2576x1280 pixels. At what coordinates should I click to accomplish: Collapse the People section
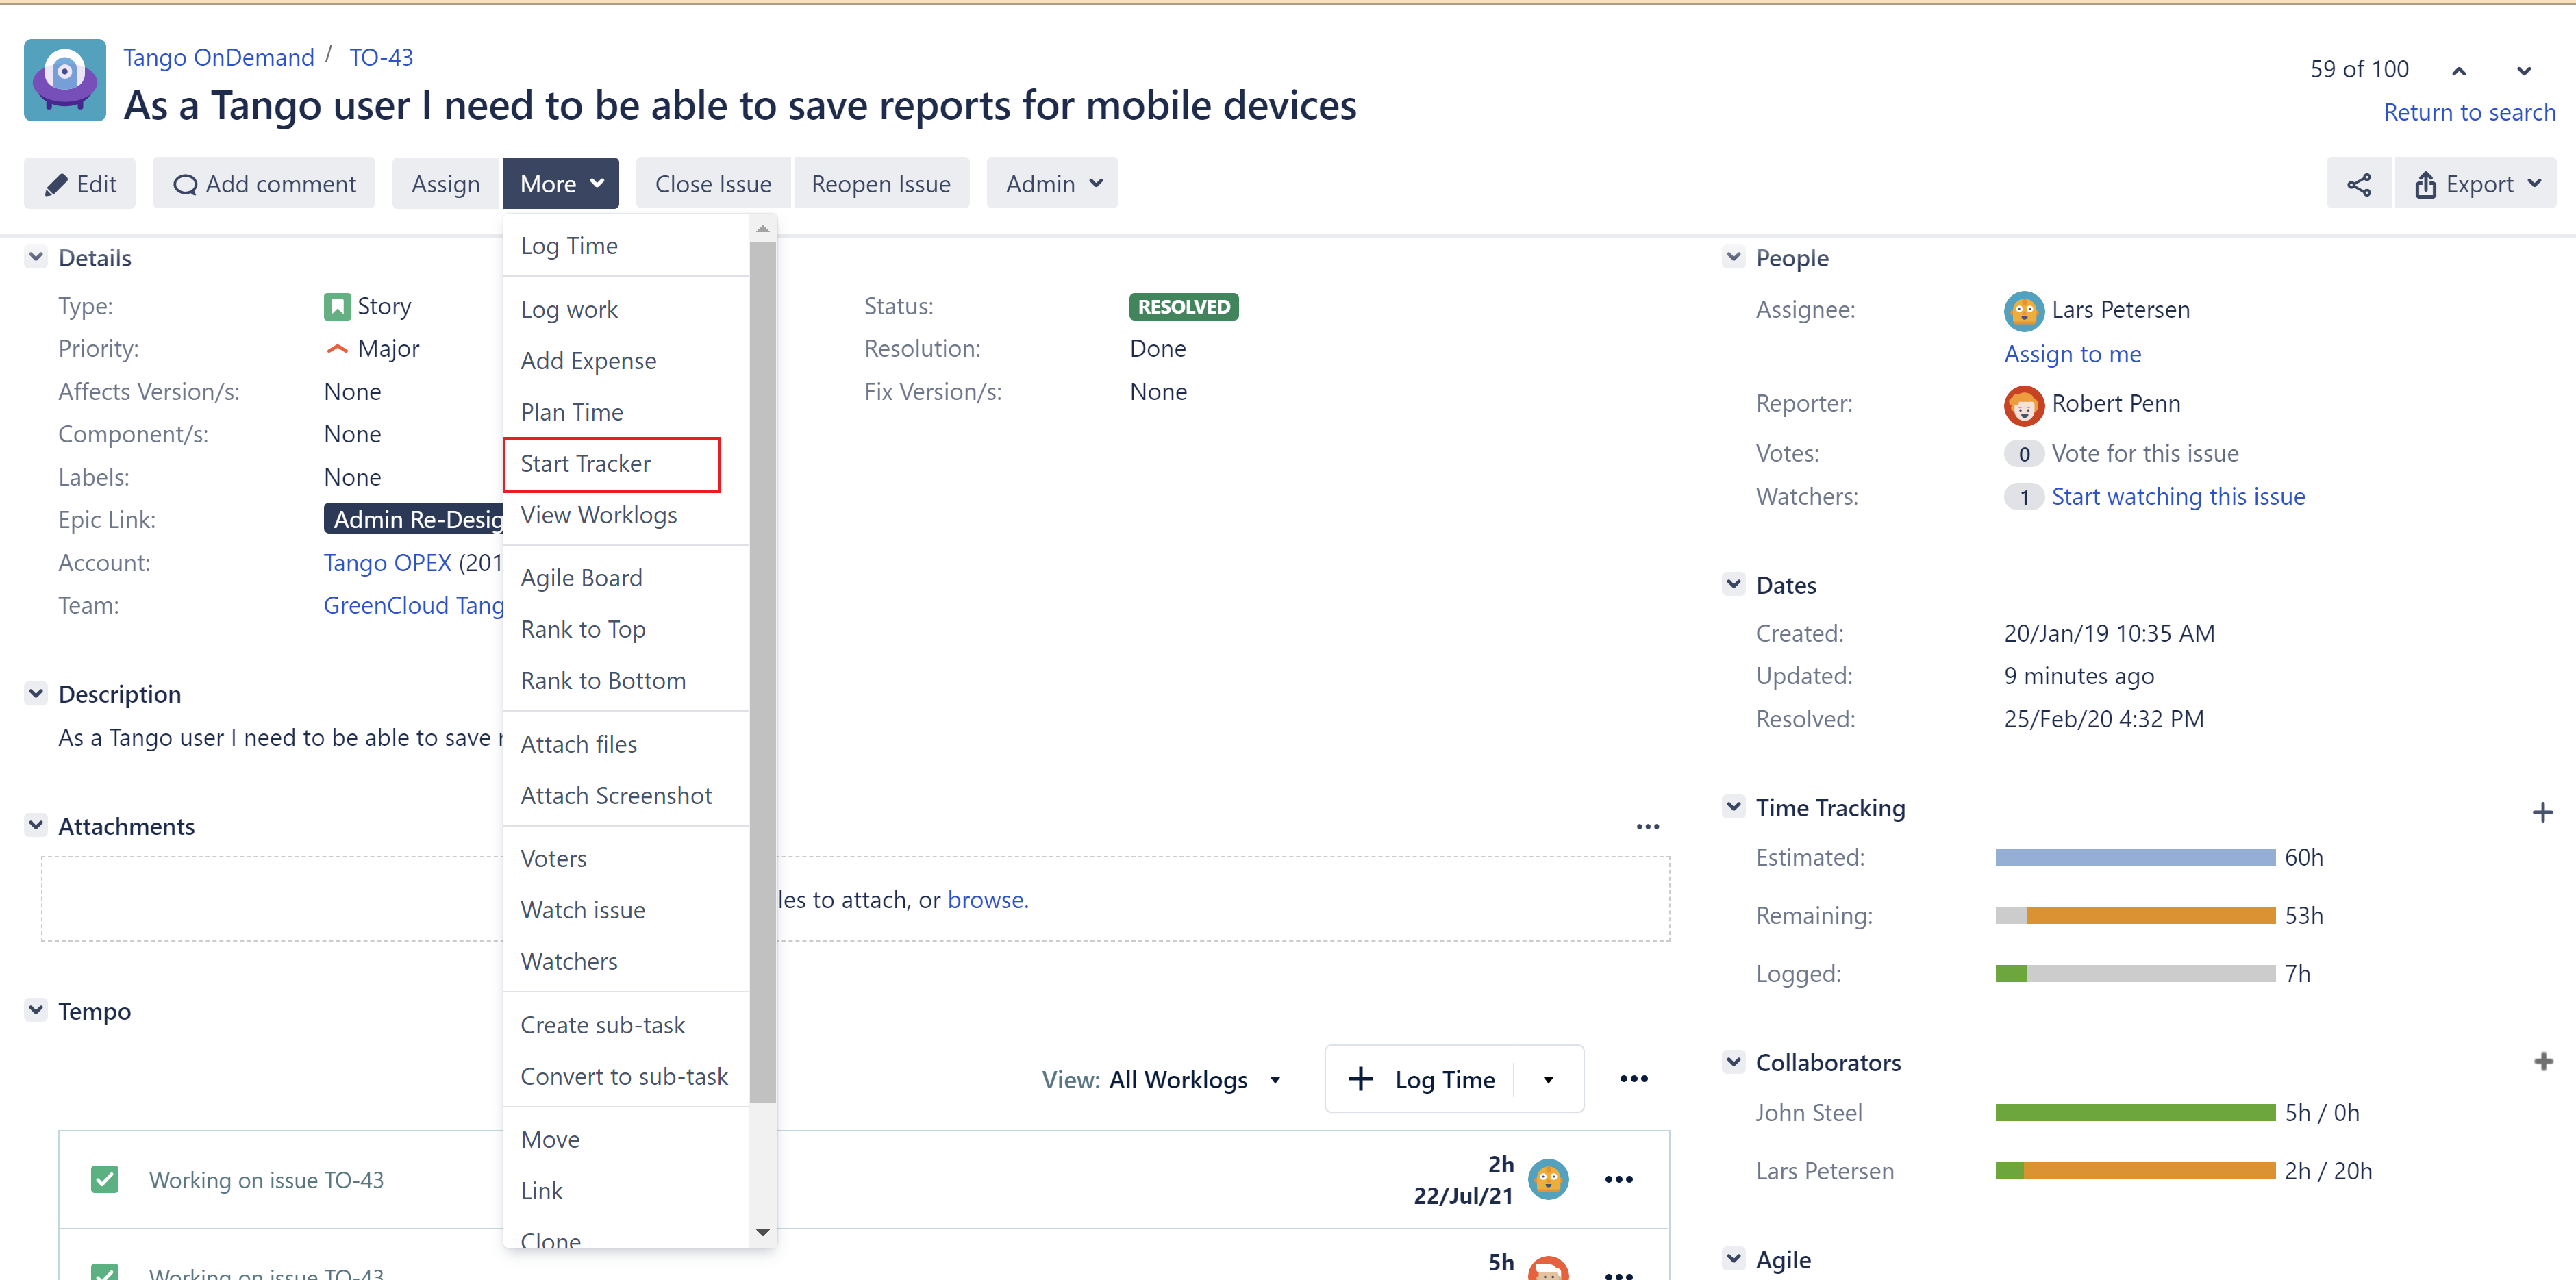point(1733,257)
